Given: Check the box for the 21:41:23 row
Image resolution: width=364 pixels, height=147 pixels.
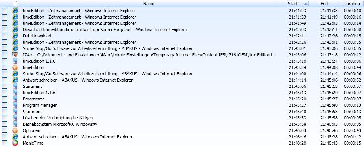Looking at the screenshot, I should [x=4, y=11].
